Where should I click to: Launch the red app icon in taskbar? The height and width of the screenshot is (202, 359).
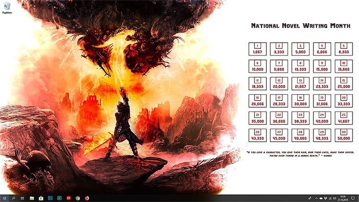(68, 198)
